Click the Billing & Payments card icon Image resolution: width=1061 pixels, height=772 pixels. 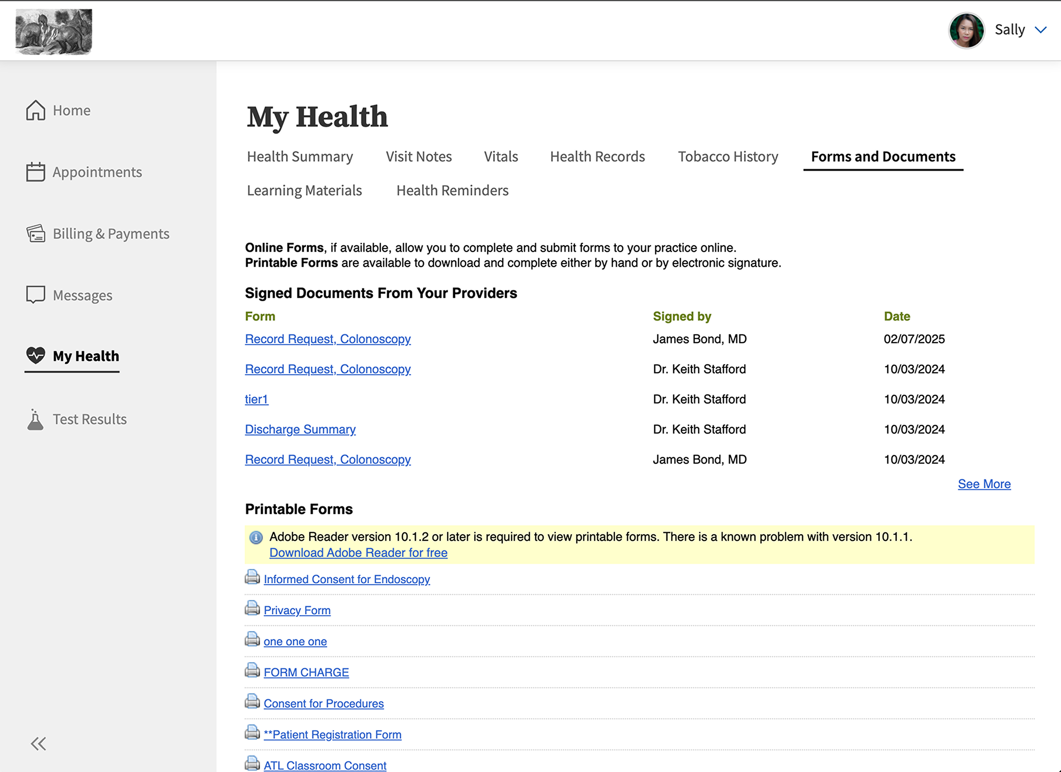click(x=35, y=233)
